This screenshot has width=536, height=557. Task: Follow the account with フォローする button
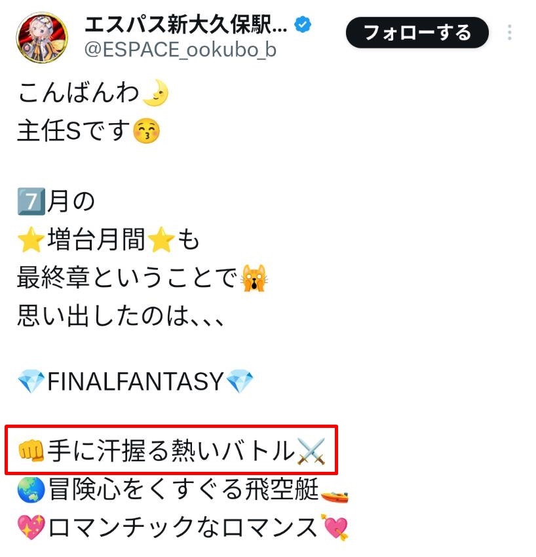point(417,33)
